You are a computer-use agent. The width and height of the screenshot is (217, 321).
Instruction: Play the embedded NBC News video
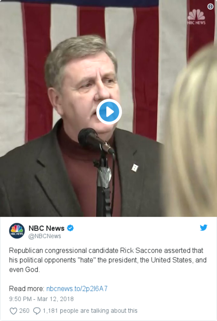coord(109,112)
